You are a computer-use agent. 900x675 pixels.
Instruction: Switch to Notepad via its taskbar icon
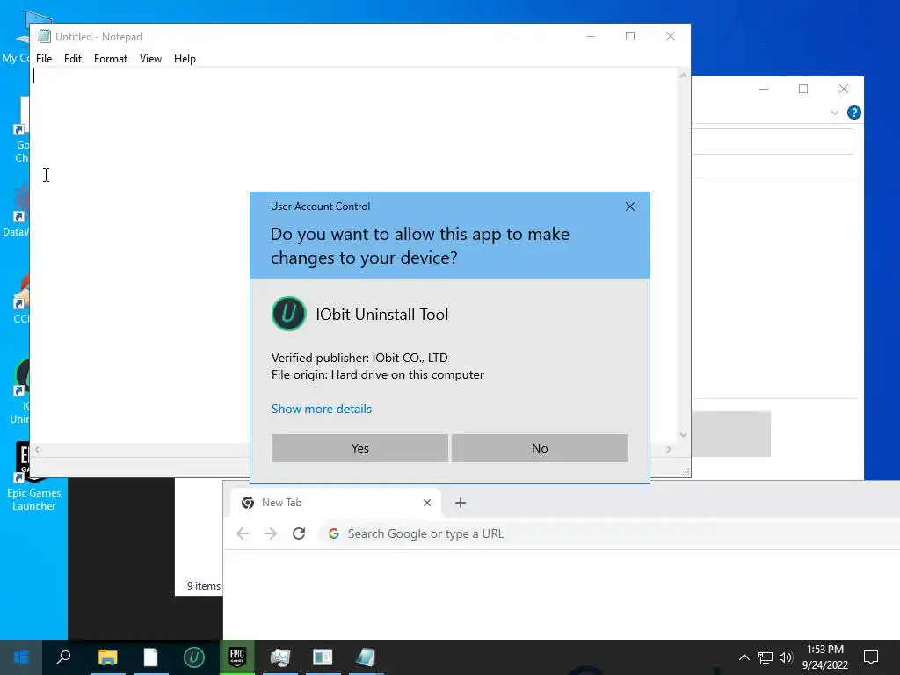pyautogui.click(x=366, y=657)
